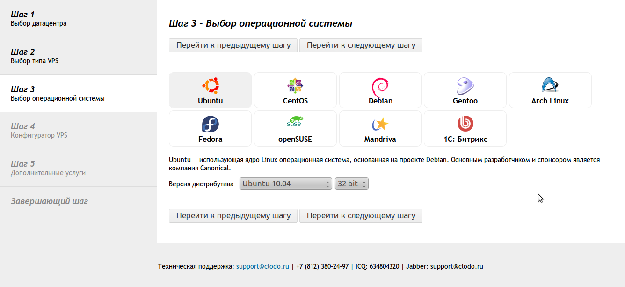Select the Gentoo logo icon
This screenshot has width=625, height=287.
click(465, 86)
